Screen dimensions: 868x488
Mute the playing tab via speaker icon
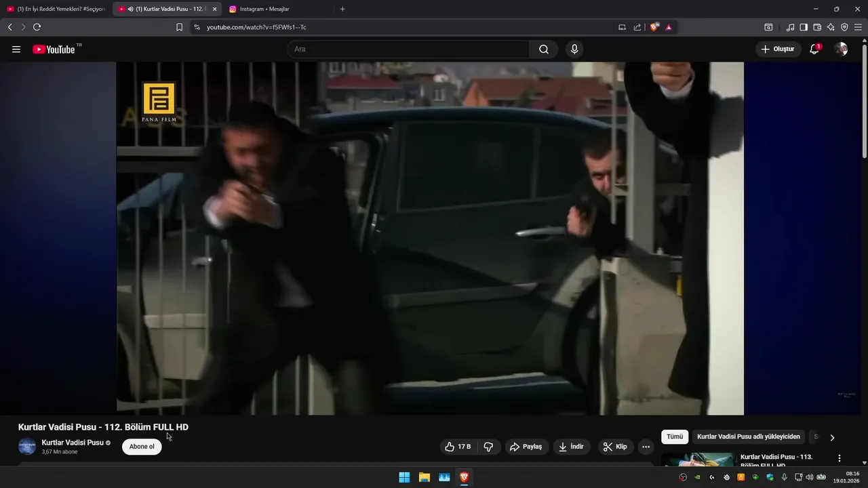(130, 9)
